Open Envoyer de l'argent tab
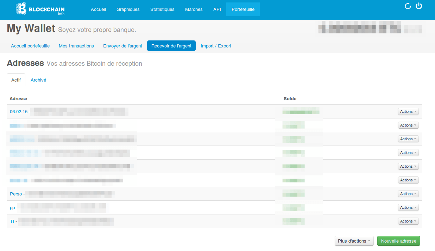Image resolution: width=435 pixels, height=251 pixels. coord(122,46)
